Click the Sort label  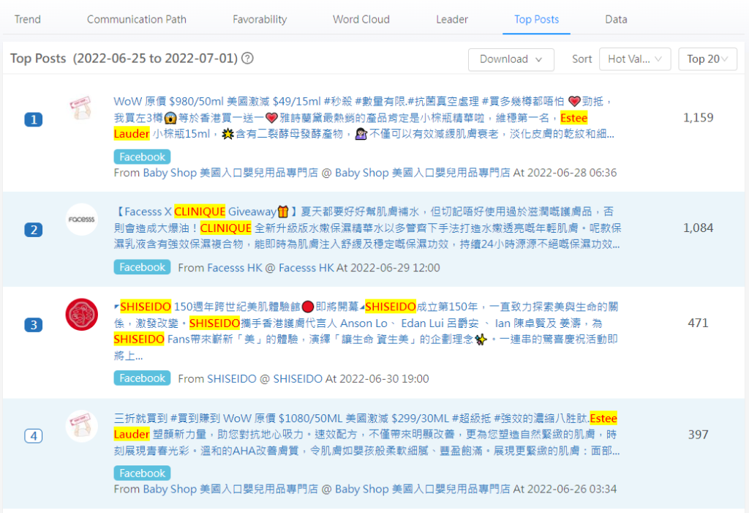tap(581, 59)
